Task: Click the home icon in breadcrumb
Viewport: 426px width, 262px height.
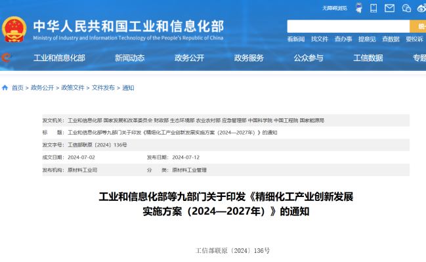Action: pyautogui.click(x=5, y=87)
